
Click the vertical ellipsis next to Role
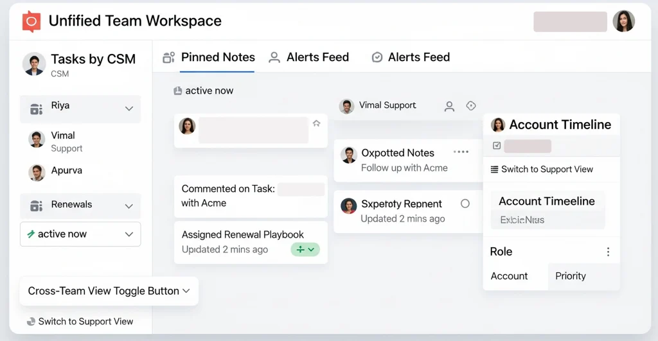click(x=608, y=252)
